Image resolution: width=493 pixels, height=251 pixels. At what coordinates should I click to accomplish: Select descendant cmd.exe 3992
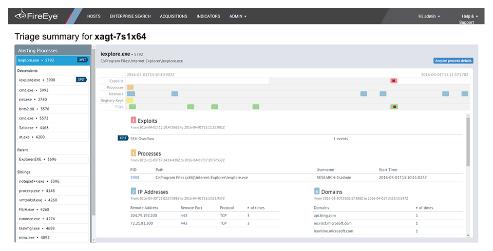coord(53,90)
